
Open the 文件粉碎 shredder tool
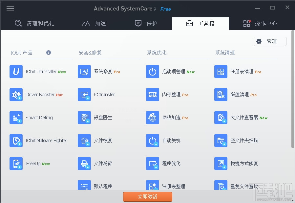click(x=102, y=164)
